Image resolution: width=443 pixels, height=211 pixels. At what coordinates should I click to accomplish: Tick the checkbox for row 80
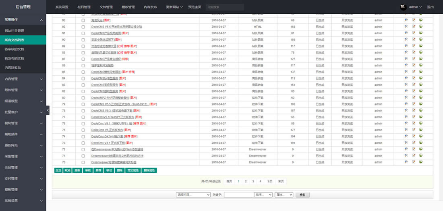coord(83,98)
